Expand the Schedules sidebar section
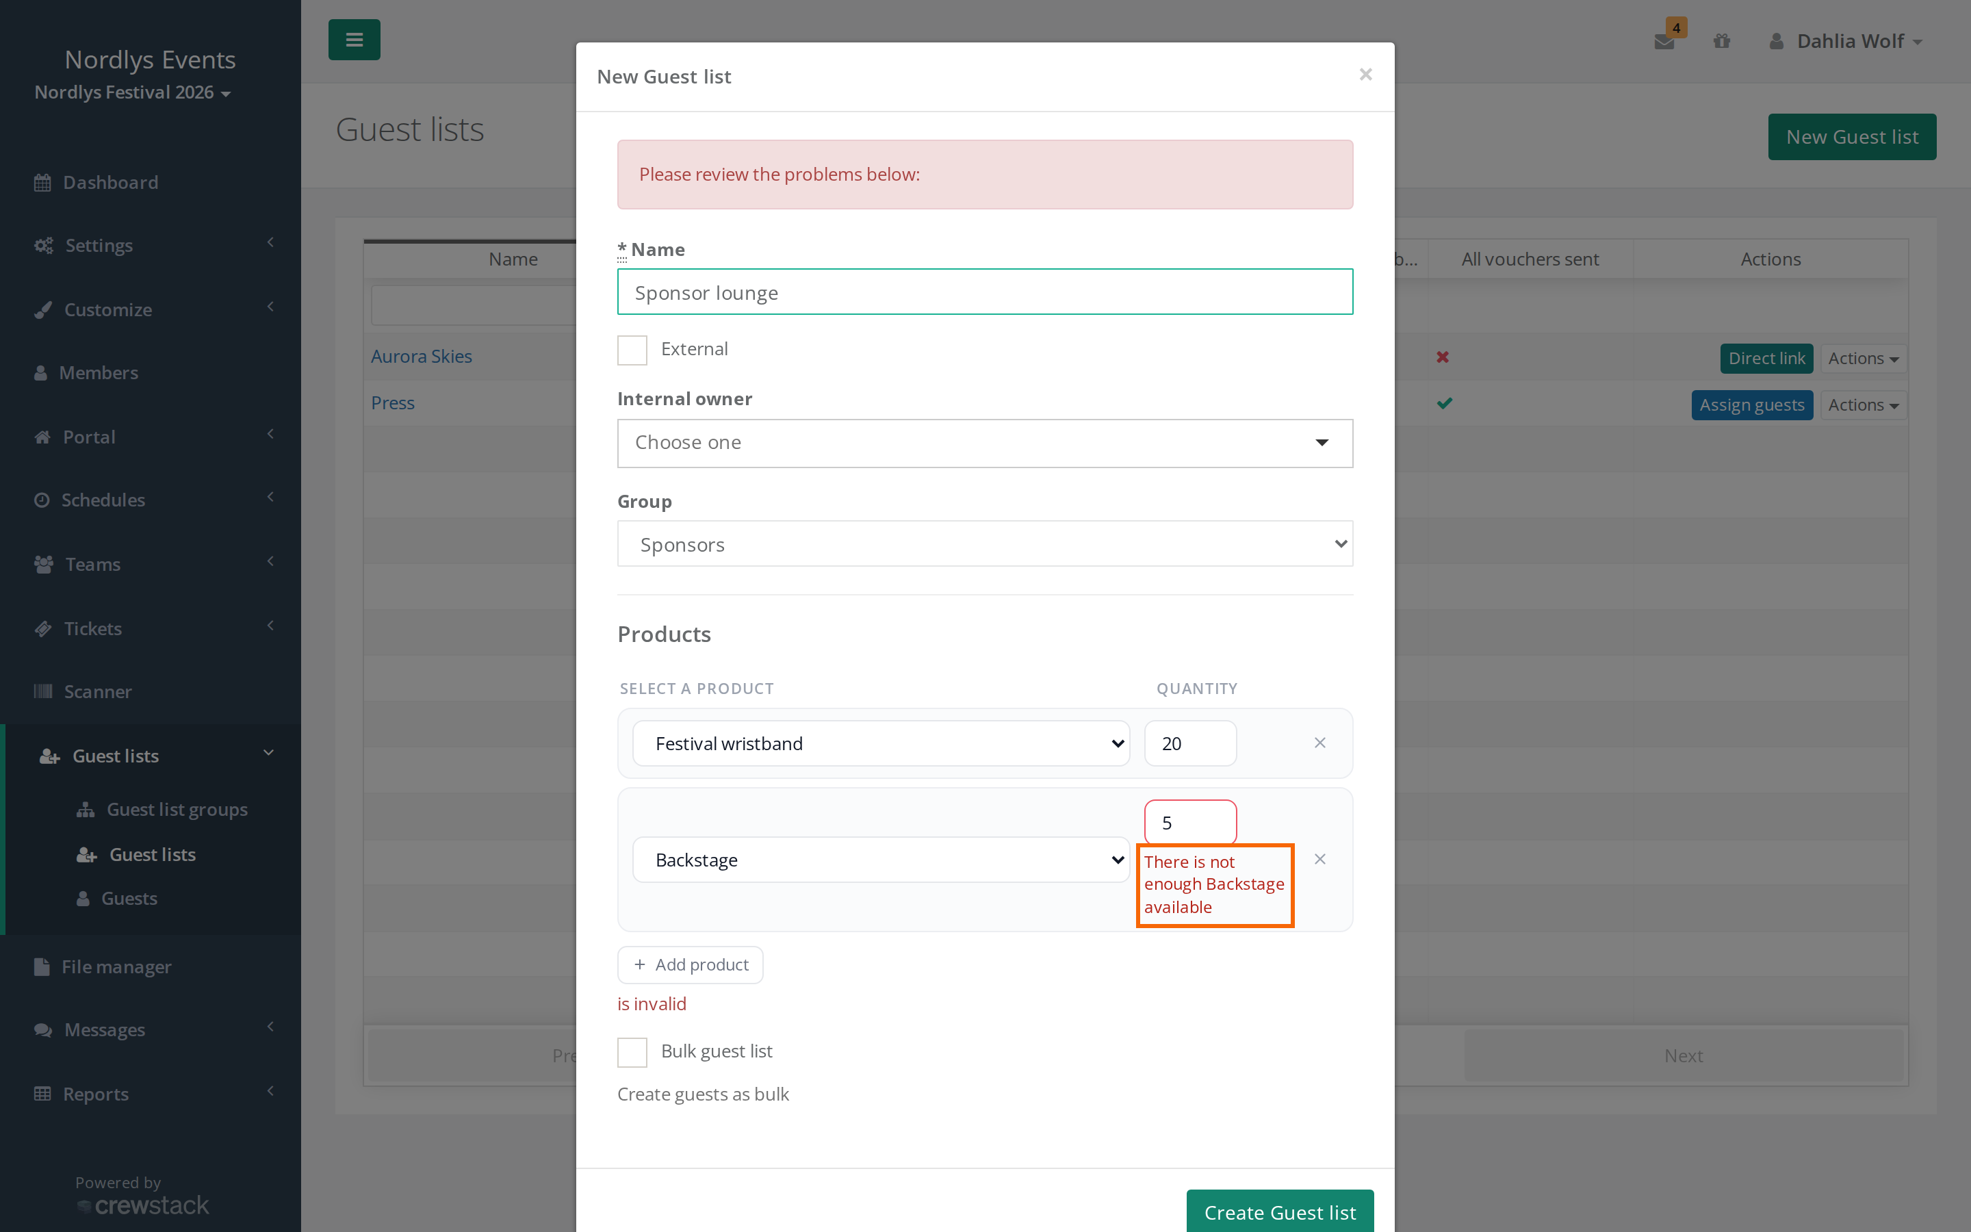The width and height of the screenshot is (1971, 1232). tap(151, 500)
